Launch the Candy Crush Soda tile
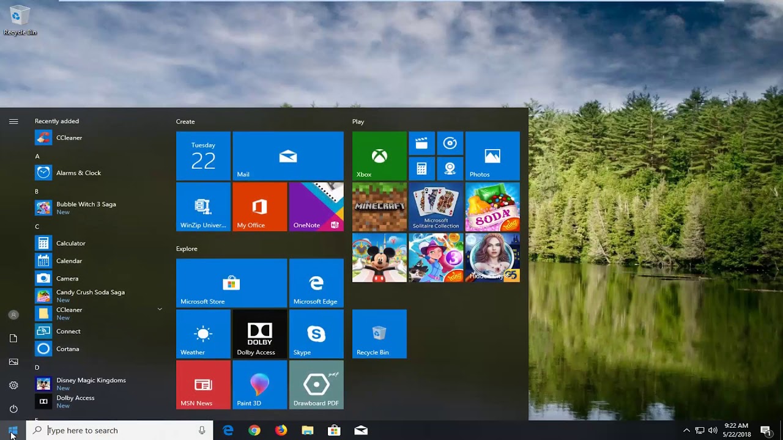This screenshot has height=440, width=783. pyautogui.click(x=492, y=207)
